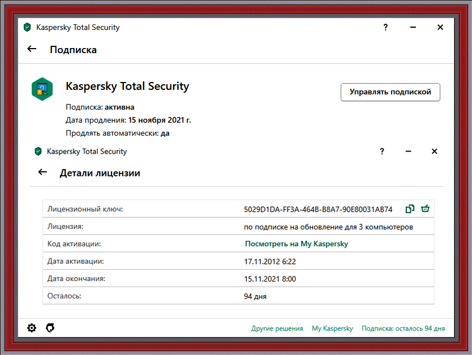The image size is (472, 355).
Task: Close the Детали лицензии window
Action: pos(435,151)
